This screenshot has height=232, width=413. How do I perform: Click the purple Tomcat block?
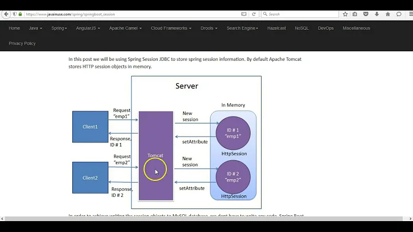click(156, 156)
